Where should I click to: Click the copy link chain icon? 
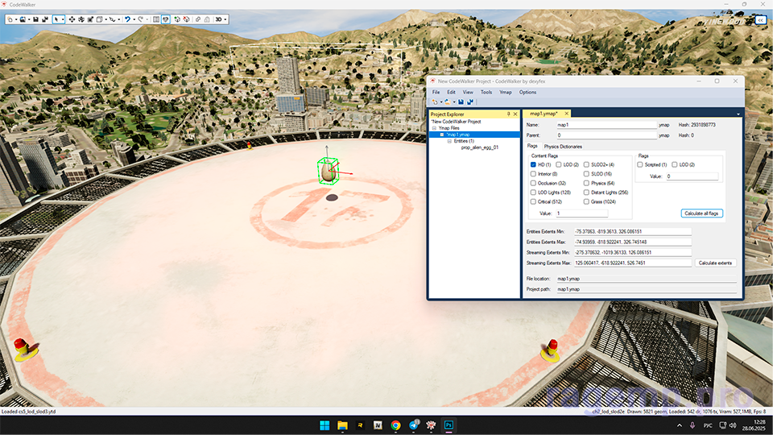(x=198, y=19)
